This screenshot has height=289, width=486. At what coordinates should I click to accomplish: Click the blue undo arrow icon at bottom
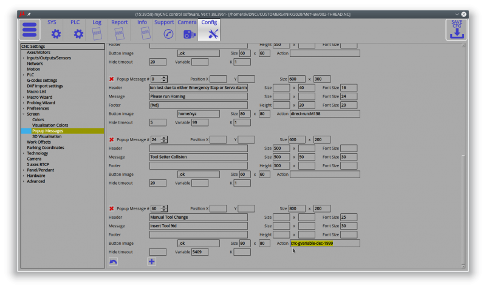click(113, 261)
